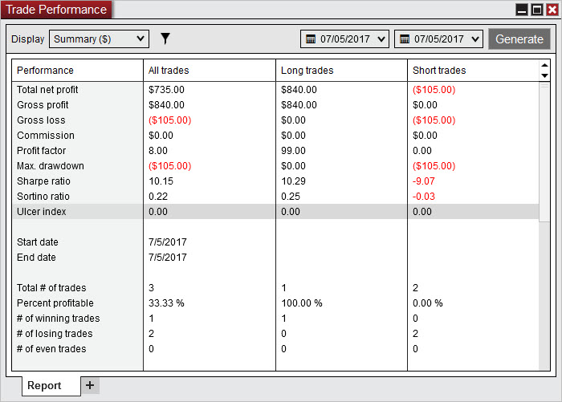Select the Sharpe ratio row label
Image resolution: width=562 pixels, height=402 pixels.
pos(43,181)
